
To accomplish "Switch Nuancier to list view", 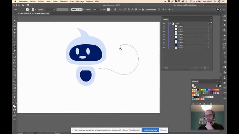I will click(217, 86).
